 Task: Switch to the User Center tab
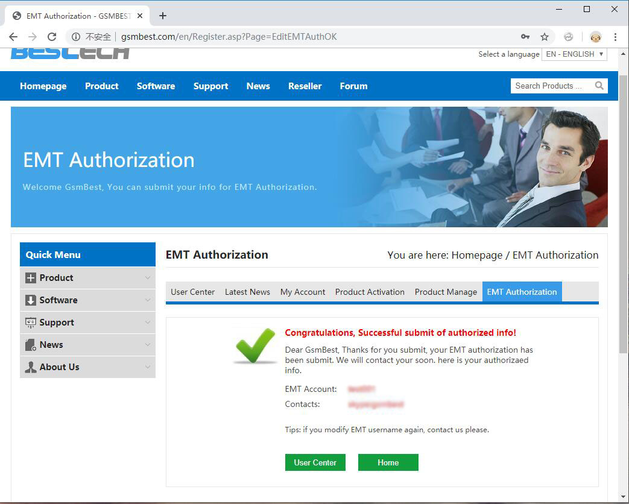tap(193, 292)
